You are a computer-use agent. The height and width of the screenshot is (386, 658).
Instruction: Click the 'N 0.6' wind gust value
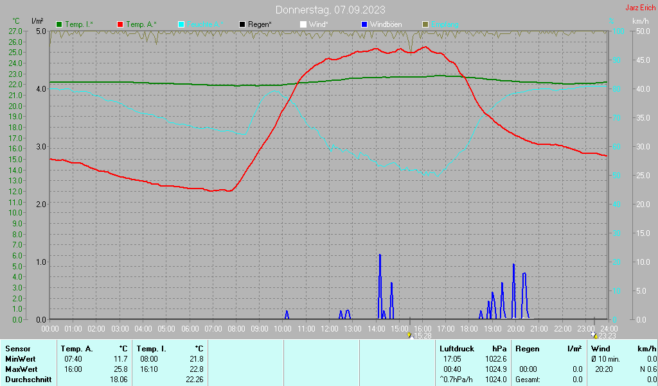[648, 370]
